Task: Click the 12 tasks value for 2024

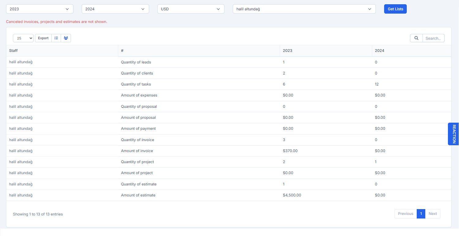Action: coord(377,84)
